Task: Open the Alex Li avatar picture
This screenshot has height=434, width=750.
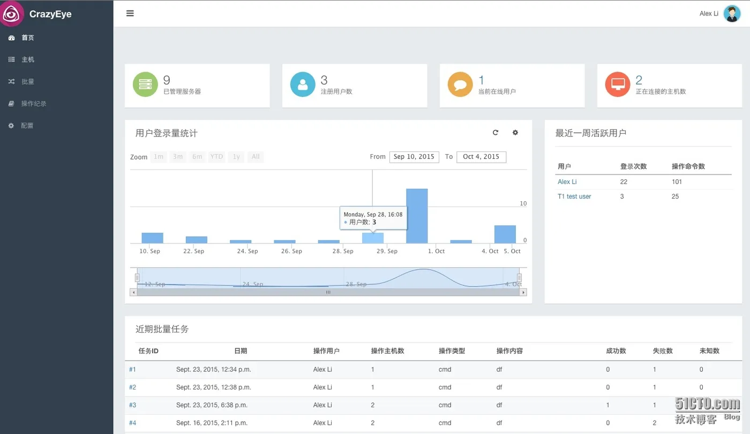Action: click(x=732, y=13)
